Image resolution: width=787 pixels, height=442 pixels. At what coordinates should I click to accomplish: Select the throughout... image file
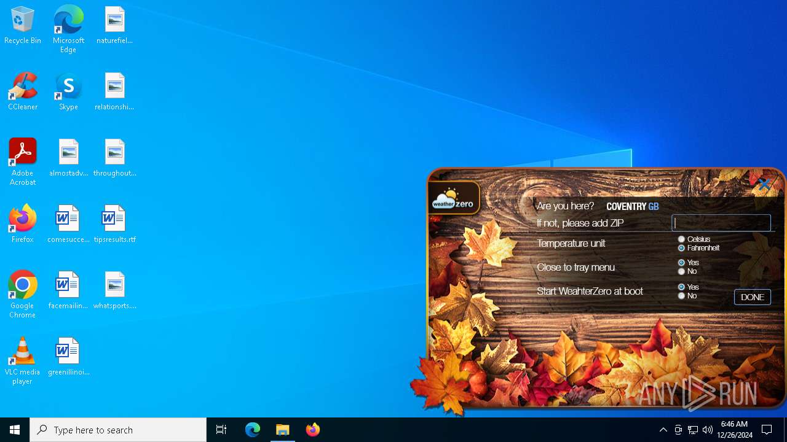click(114, 158)
